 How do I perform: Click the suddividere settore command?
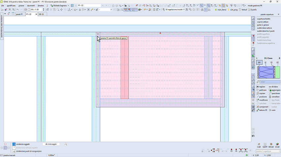click(264, 28)
